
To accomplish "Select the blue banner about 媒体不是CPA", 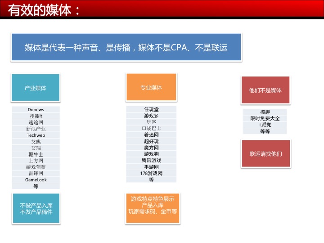I will (126, 47).
